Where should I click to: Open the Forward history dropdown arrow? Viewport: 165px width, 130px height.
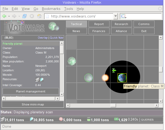[19, 16]
